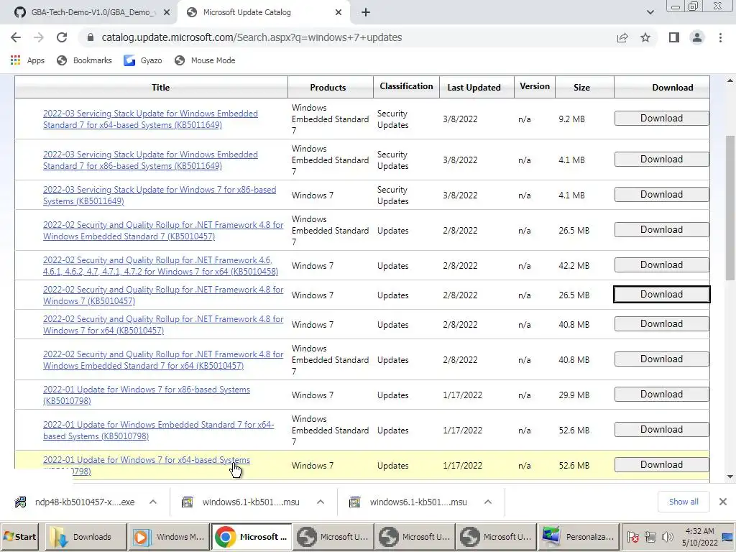Download the 9.2 MB Servicing Stack Update

coord(661,119)
